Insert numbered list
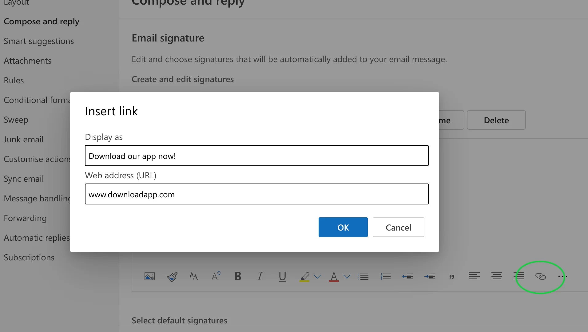Screen dimensions: 588x332 (386, 277)
